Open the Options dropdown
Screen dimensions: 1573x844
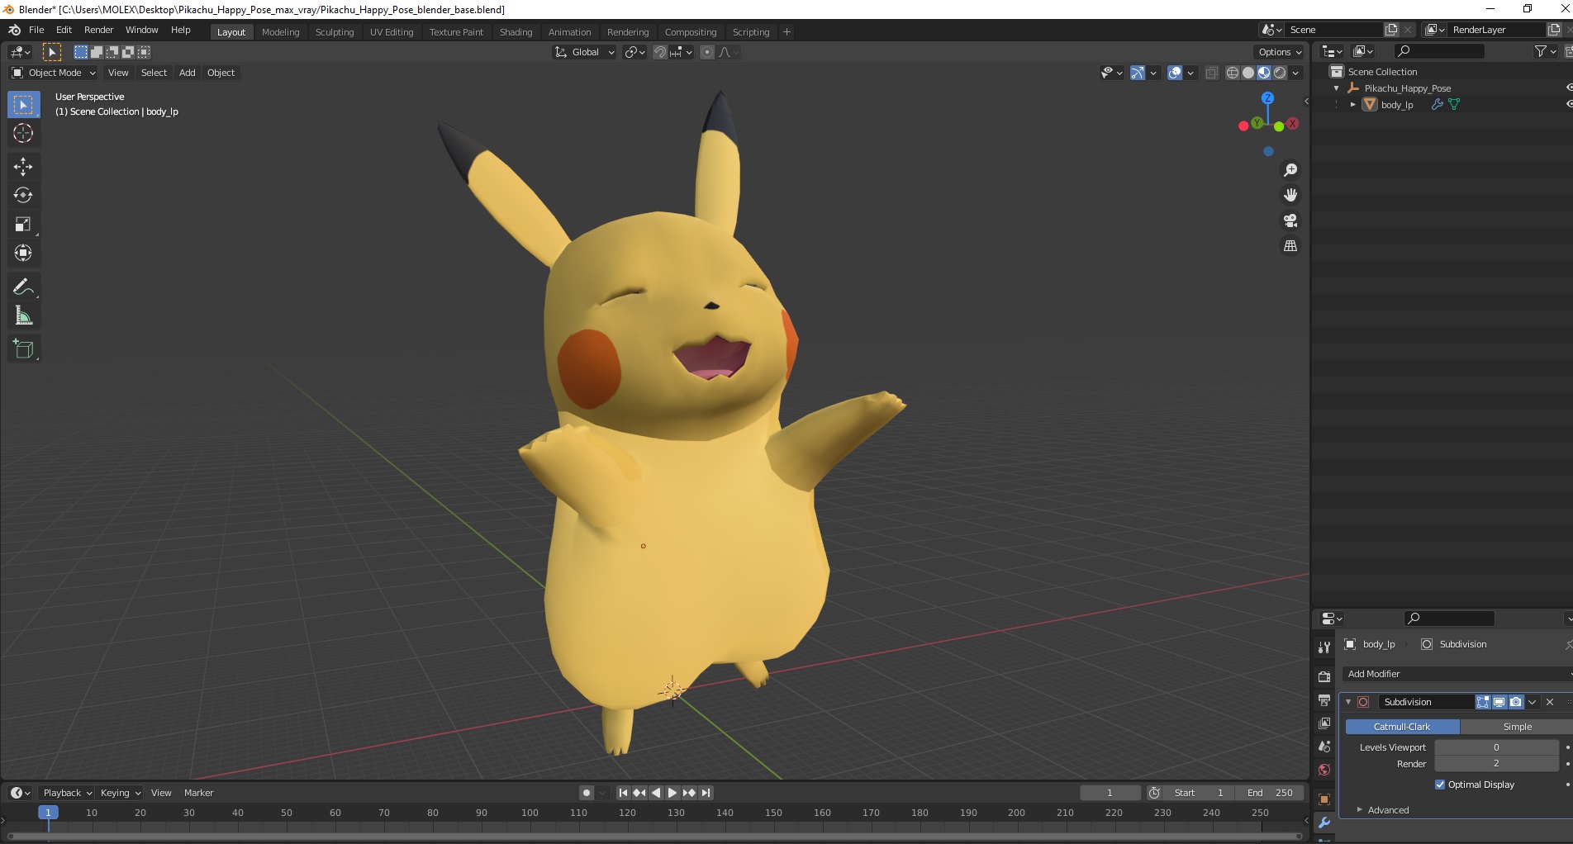[x=1280, y=52]
